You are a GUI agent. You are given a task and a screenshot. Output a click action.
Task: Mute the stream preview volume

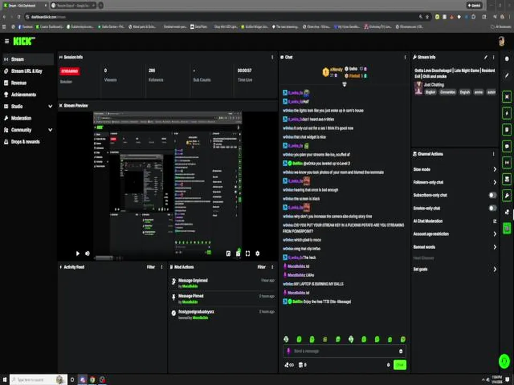click(x=87, y=253)
